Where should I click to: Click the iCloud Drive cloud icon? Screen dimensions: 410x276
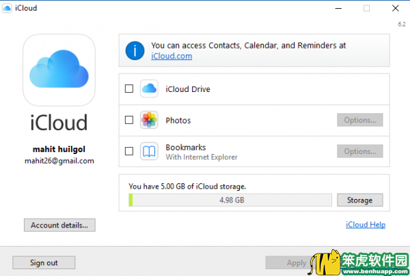149,89
